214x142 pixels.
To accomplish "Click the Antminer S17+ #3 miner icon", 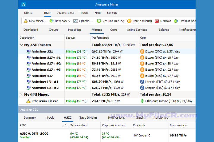I will click(x=29, y=70).
